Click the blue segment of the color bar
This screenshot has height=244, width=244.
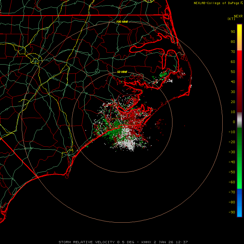[x=239, y=203]
